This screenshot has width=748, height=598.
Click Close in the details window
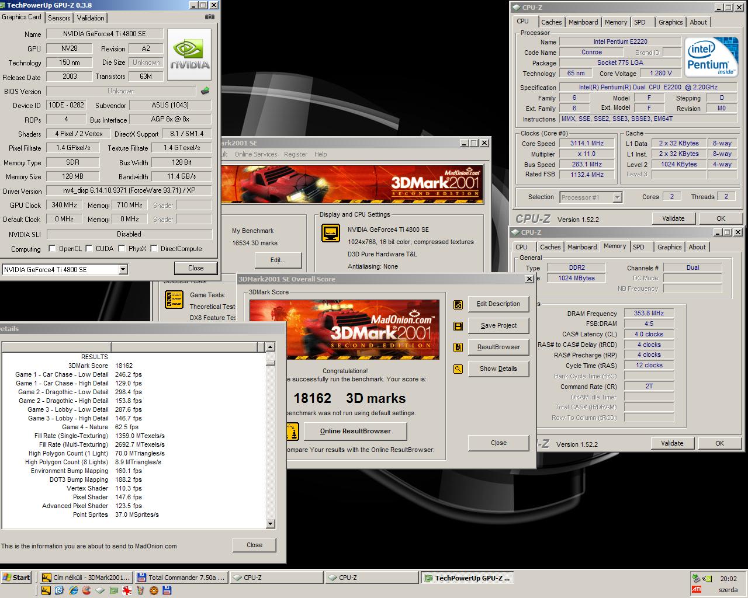point(255,545)
